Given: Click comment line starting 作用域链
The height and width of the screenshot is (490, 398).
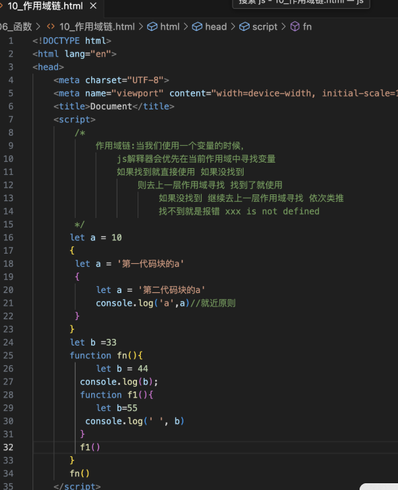Looking at the screenshot, I should (x=169, y=146).
